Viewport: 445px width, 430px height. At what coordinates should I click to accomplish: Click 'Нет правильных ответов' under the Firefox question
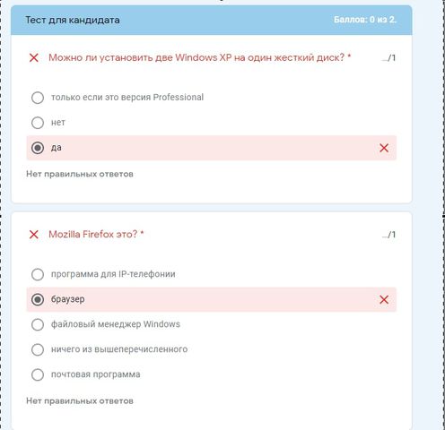(x=80, y=401)
